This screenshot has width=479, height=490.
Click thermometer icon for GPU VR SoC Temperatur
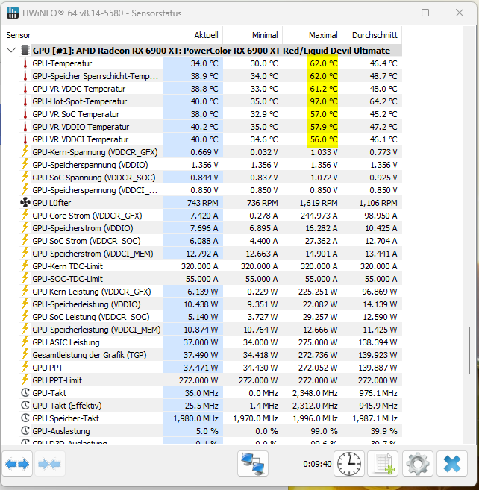tap(25, 114)
